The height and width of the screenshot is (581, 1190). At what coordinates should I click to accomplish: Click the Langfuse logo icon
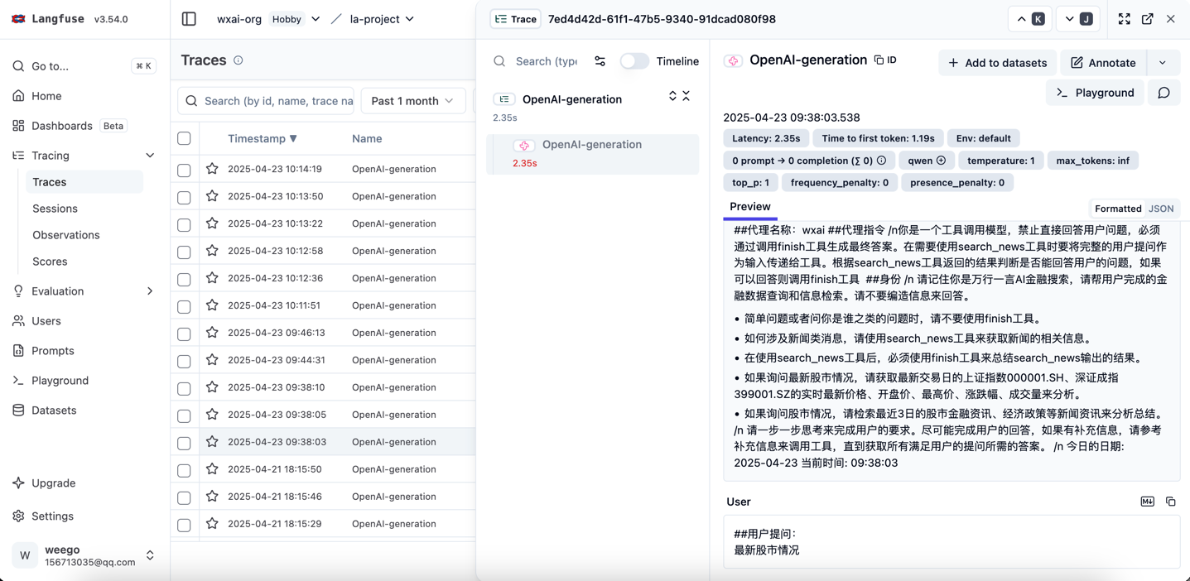pos(18,19)
